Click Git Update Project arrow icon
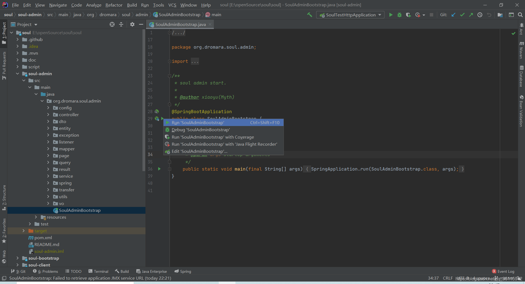The height and width of the screenshot is (284, 525). [x=453, y=15]
